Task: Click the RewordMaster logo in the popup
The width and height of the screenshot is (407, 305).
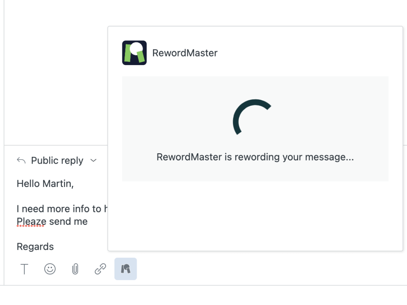Action: [x=134, y=53]
